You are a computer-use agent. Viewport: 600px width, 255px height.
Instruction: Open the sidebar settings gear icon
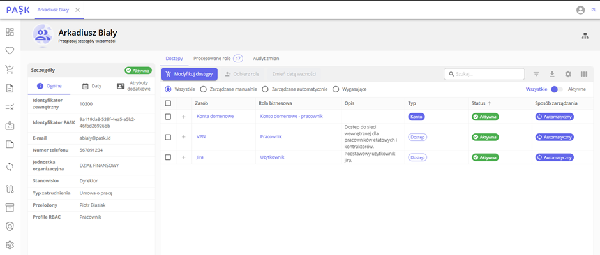pos(10,245)
